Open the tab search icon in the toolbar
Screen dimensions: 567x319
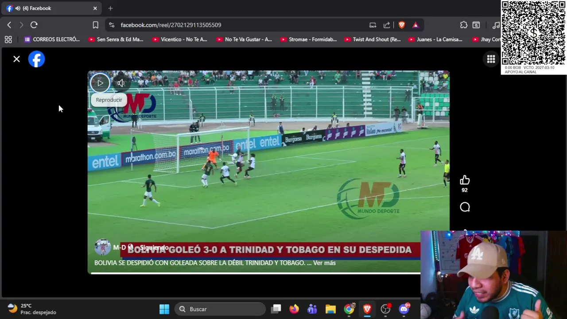click(x=476, y=25)
